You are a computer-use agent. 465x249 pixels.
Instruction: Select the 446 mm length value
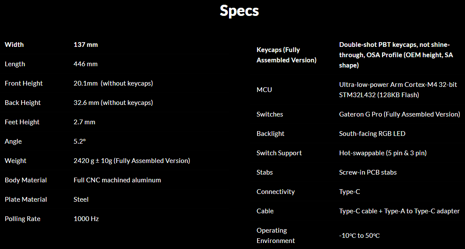(x=86, y=64)
